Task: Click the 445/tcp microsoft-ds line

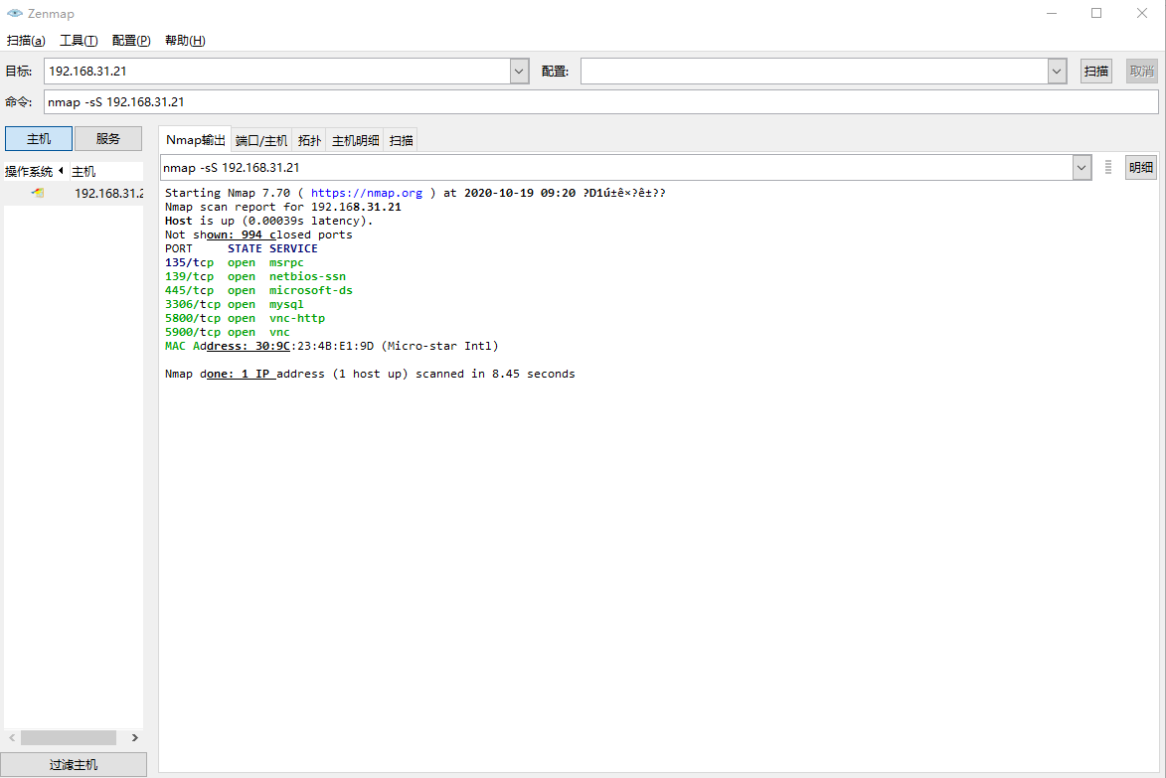Action: pos(258,290)
